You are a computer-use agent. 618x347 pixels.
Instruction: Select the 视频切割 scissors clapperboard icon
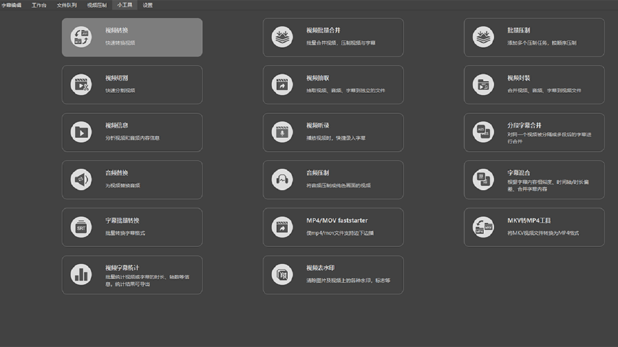point(81,85)
